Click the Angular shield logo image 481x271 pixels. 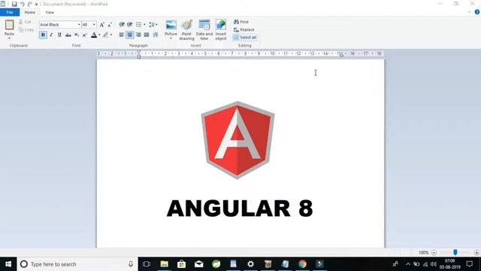[x=237, y=140]
